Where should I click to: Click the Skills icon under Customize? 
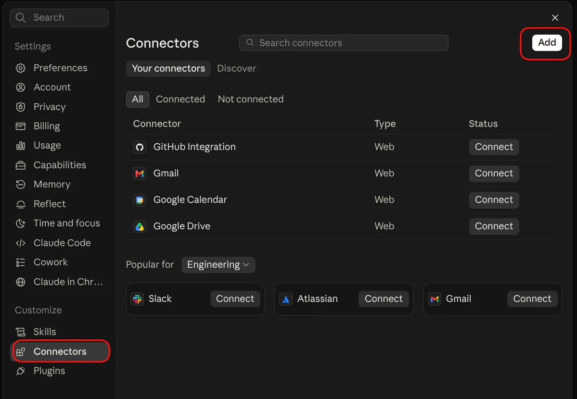coord(21,332)
